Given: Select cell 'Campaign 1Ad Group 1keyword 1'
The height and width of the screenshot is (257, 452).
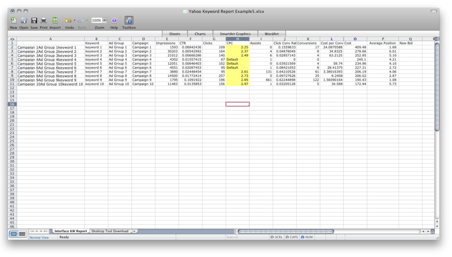Looking at the screenshot, I should pos(50,47).
